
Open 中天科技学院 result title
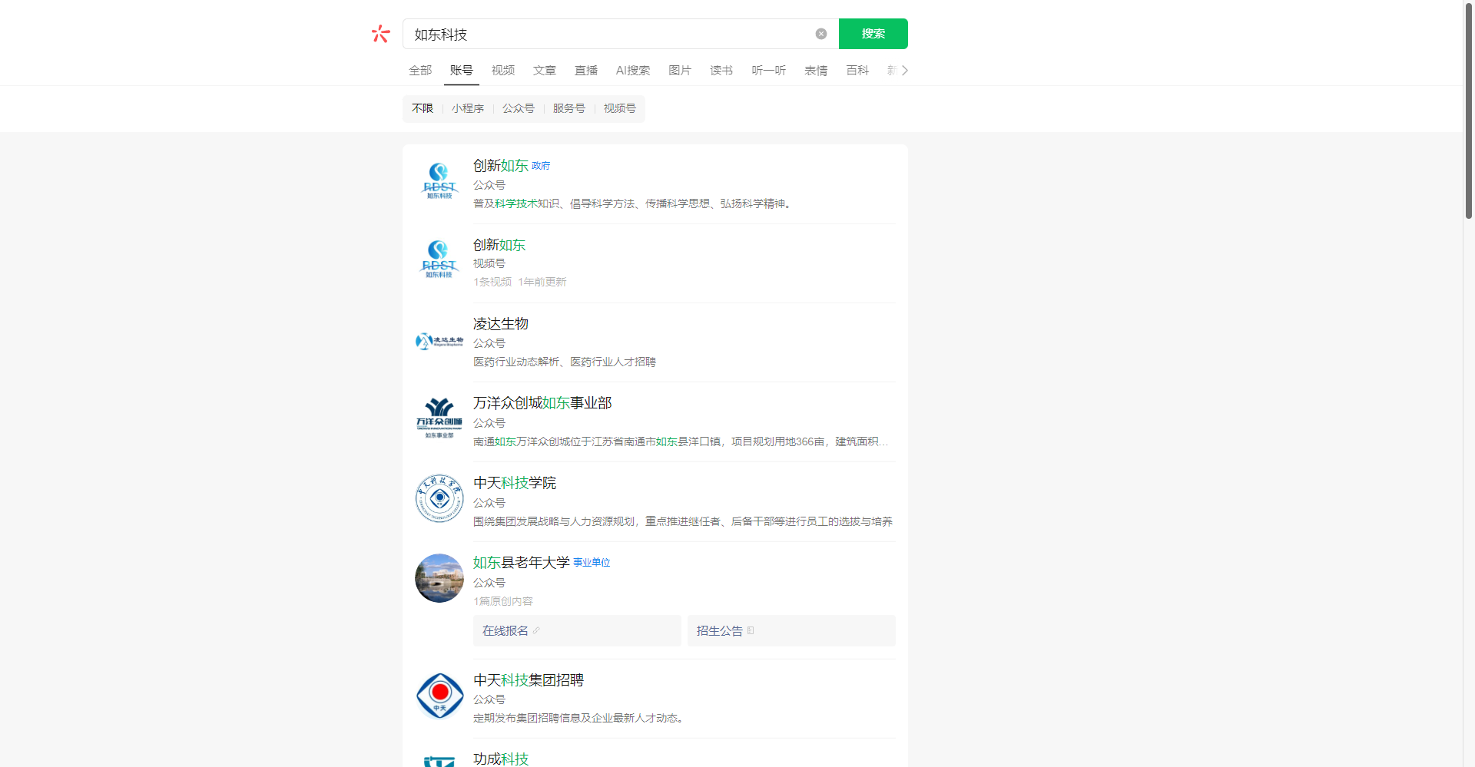(515, 483)
